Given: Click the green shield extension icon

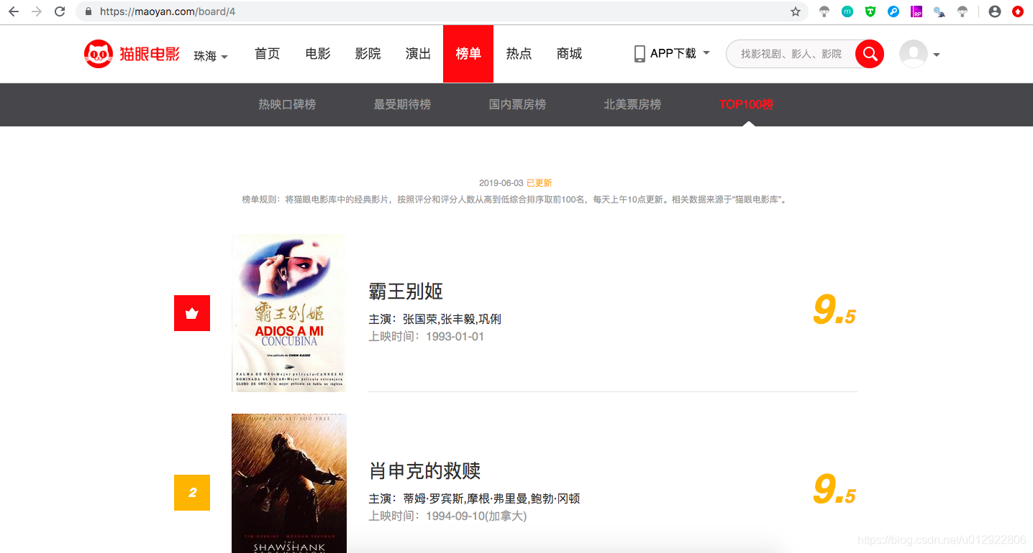Looking at the screenshot, I should [x=870, y=11].
